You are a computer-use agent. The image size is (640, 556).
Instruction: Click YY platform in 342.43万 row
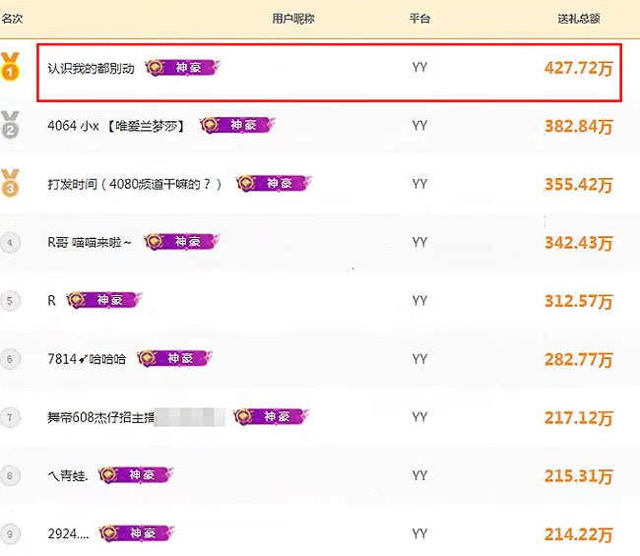pyautogui.click(x=419, y=242)
